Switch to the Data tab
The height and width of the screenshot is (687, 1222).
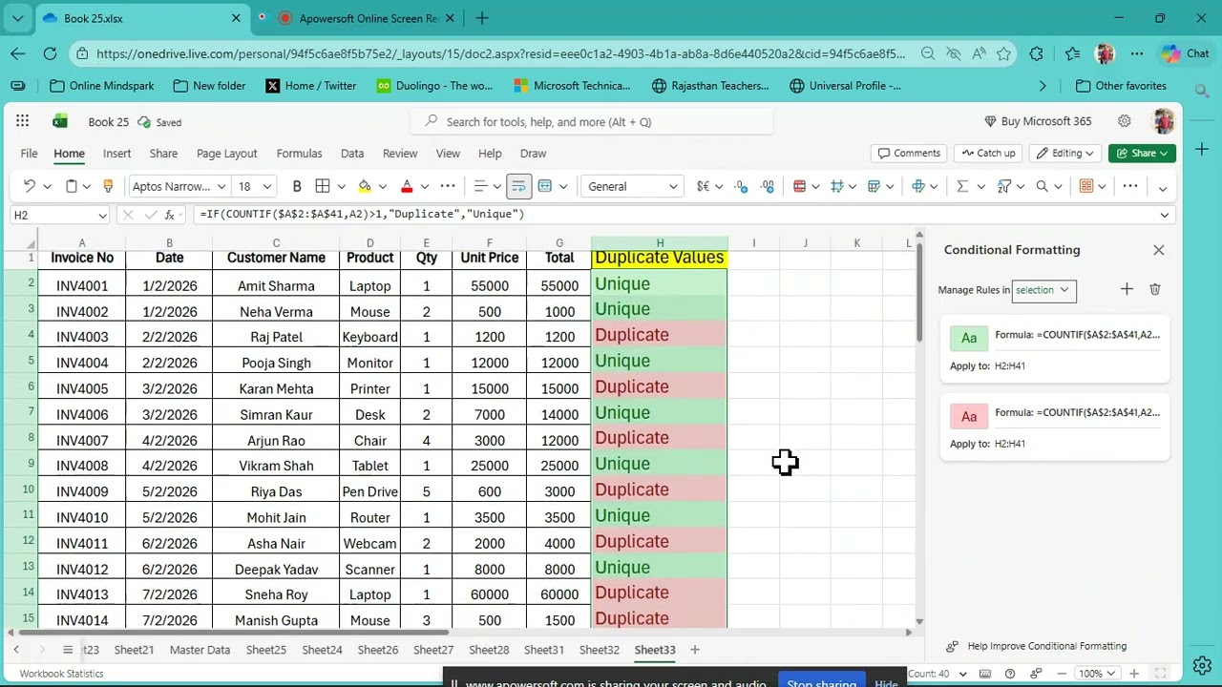tap(352, 153)
